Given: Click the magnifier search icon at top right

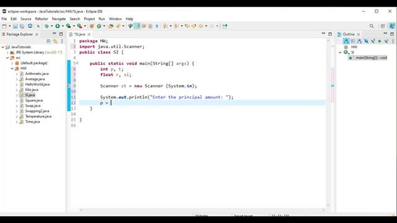Looking at the screenshot, I should [x=372, y=26].
